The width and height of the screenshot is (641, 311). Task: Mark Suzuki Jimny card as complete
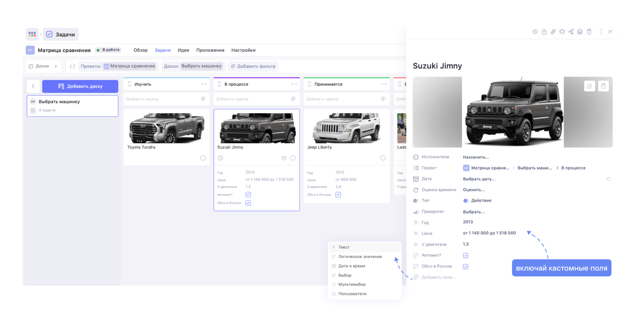(x=293, y=158)
